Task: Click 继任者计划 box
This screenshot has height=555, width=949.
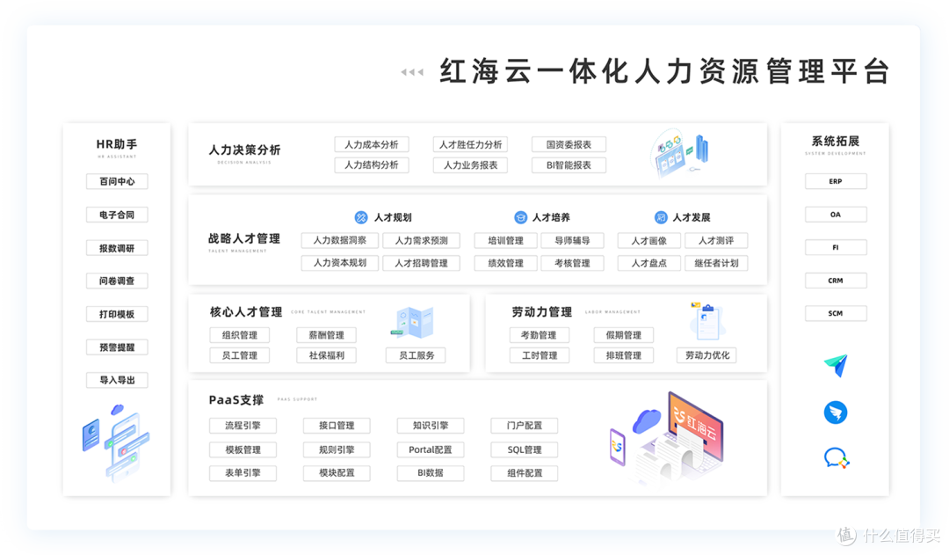Action: click(x=717, y=263)
